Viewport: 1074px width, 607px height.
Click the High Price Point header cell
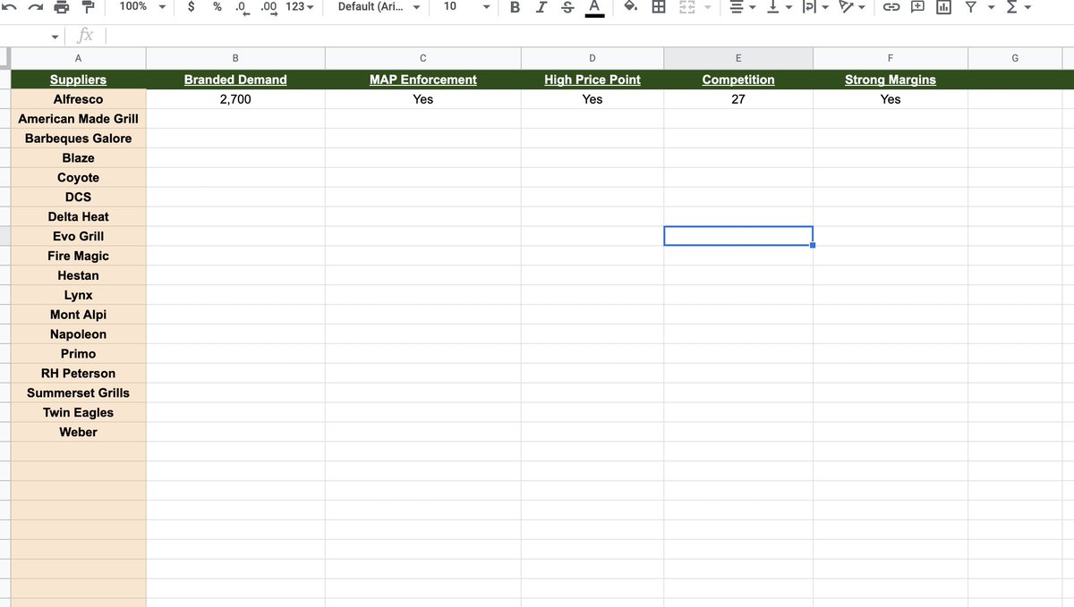tap(592, 80)
